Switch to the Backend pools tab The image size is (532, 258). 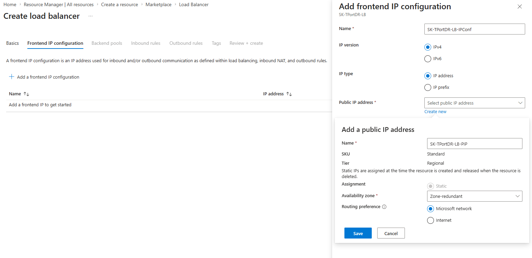(x=107, y=43)
